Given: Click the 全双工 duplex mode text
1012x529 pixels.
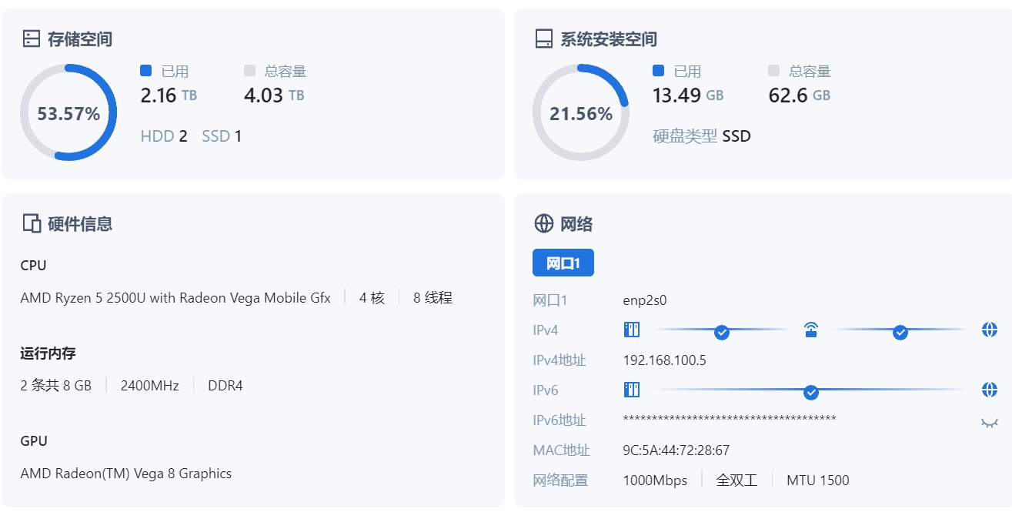Looking at the screenshot, I should pos(736,480).
